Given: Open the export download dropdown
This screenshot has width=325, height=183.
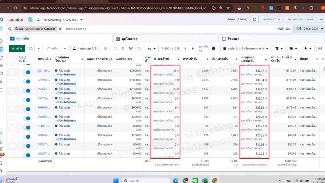Looking at the screenshot, I should (308, 48).
